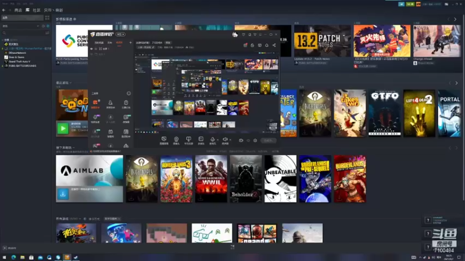Advance recent games shelf with right arrow

[456, 83]
